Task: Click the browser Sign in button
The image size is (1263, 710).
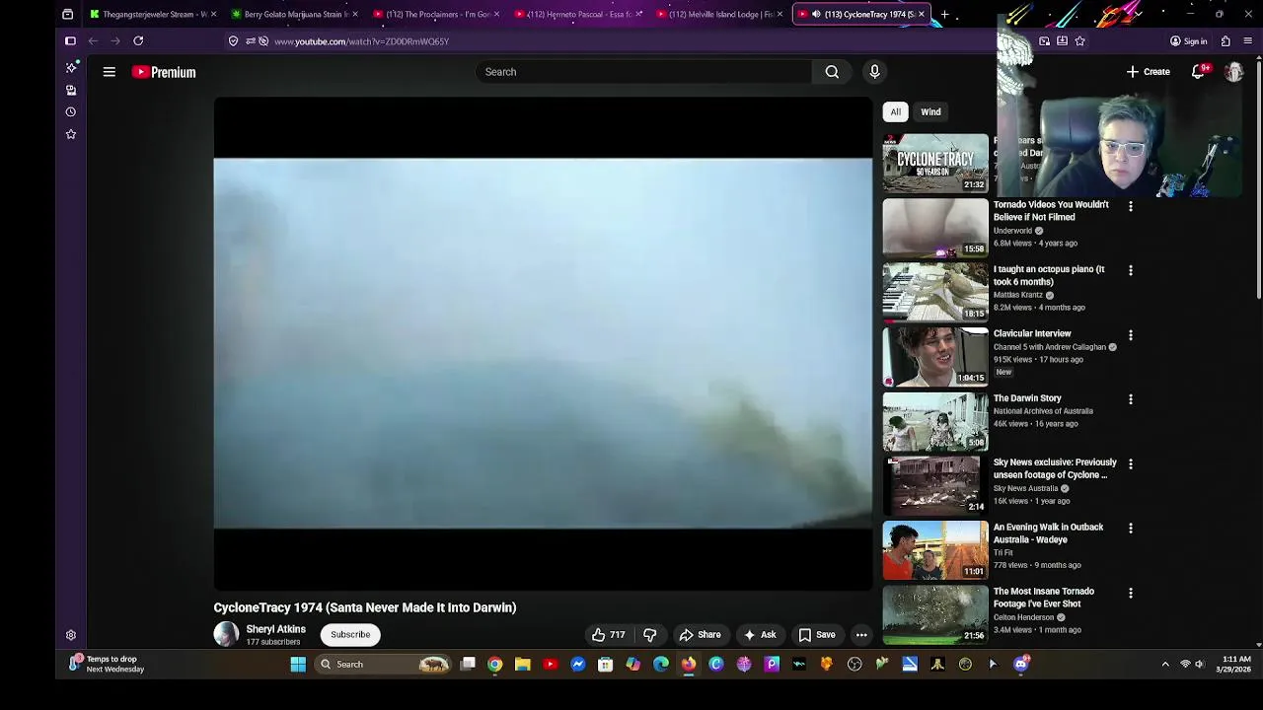Action: 1188,41
